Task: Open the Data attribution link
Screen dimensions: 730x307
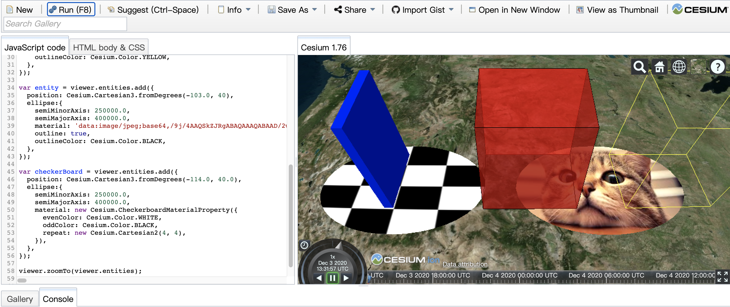Action: [x=465, y=264]
